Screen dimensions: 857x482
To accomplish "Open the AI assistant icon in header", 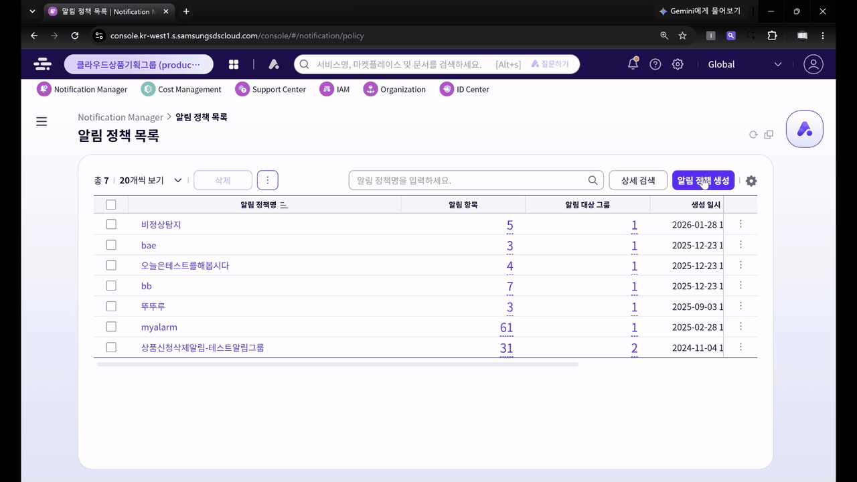I will click(x=274, y=64).
